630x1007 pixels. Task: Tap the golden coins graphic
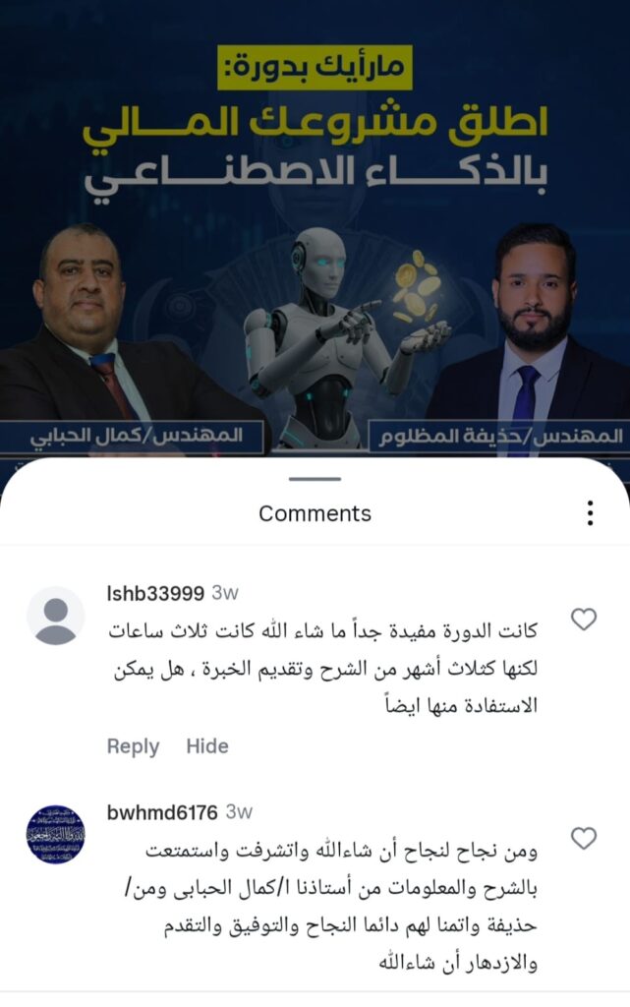pos(416,287)
